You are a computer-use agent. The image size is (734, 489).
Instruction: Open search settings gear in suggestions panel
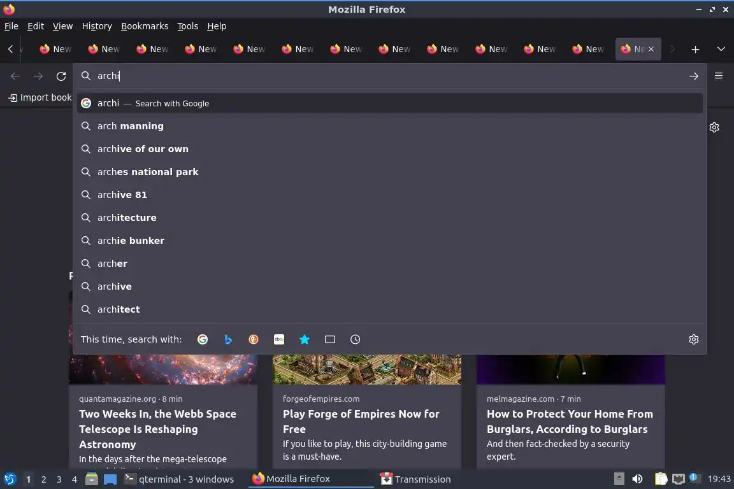(694, 339)
